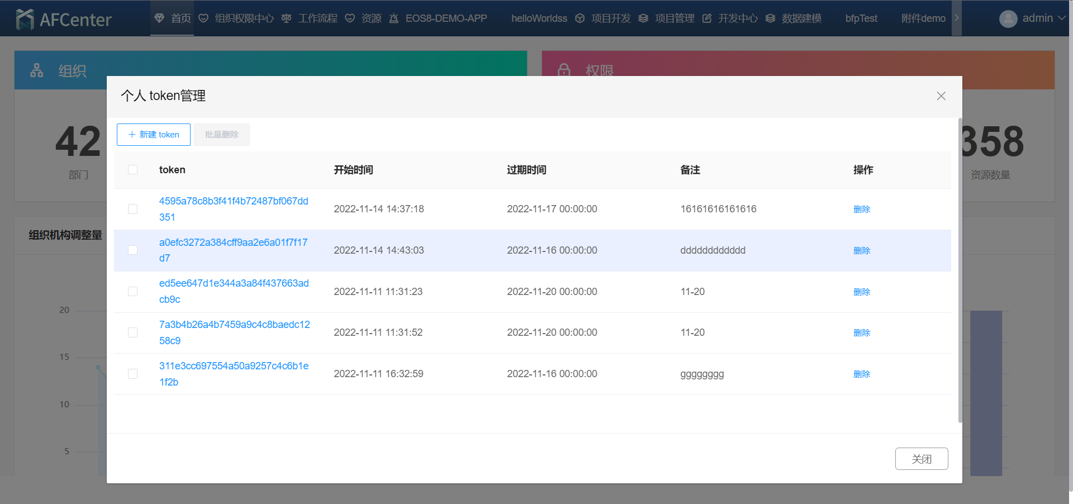Expand the admin user dropdown arrow
The image size is (1073, 504).
[1062, 18]
